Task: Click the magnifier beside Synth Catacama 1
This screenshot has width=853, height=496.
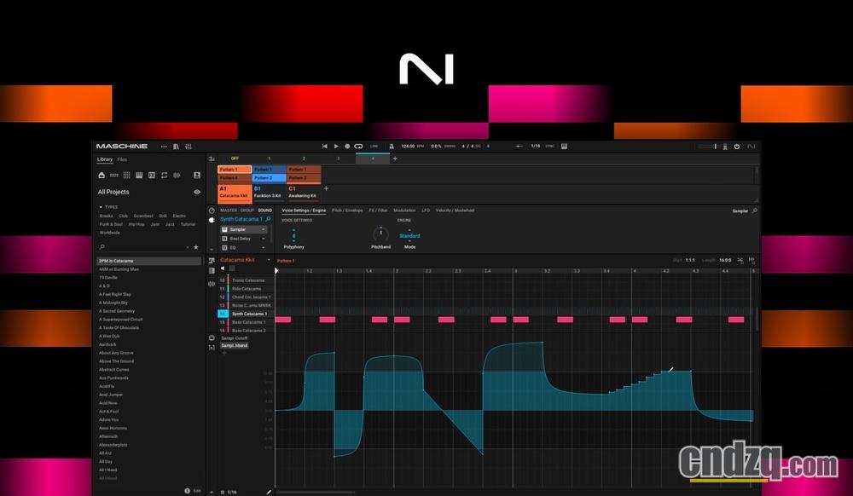Action: click(268, 219)
